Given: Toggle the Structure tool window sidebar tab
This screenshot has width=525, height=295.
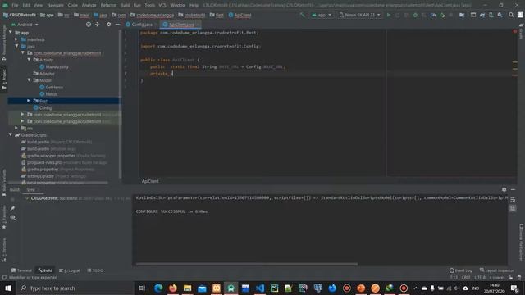Looking at the screenshot, I should tap(4, 250).
